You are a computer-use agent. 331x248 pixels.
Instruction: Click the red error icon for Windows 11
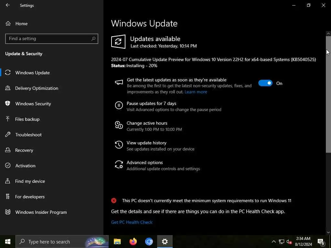[114, 201]
